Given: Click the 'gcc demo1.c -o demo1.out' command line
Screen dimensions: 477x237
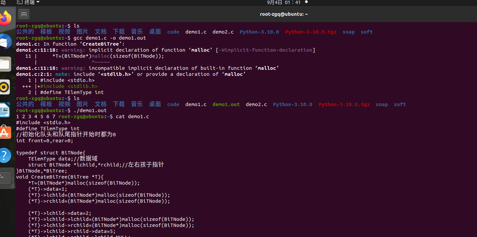Looking at the screenshot, I should (110, 38).
